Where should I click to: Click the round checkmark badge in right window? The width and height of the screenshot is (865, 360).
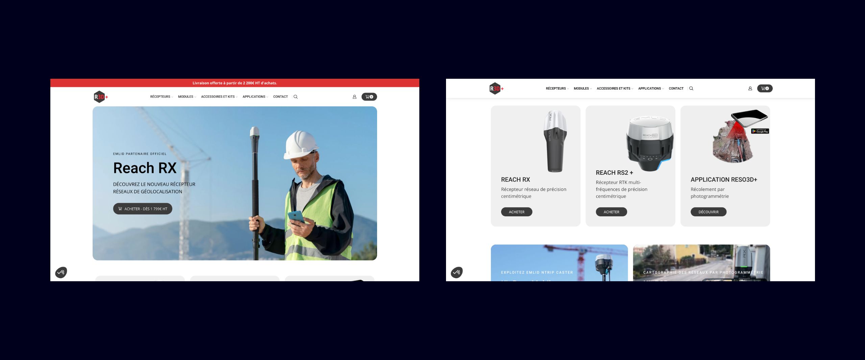[457, 272]
